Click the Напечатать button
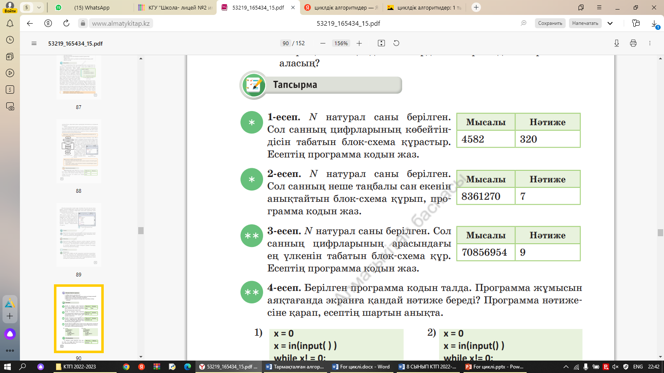Screen dimensions: 664x373 (x=585, y=23)
